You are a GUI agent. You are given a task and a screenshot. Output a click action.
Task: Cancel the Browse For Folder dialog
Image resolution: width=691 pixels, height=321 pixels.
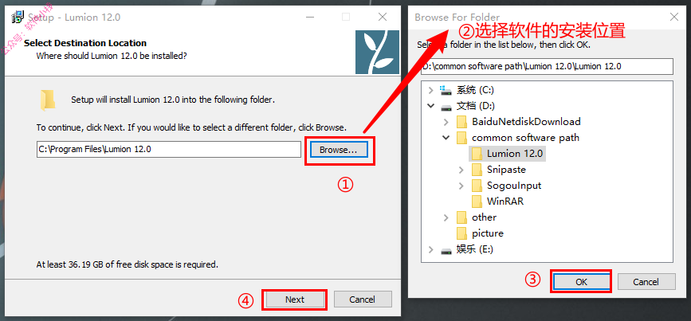pos(646,282)
